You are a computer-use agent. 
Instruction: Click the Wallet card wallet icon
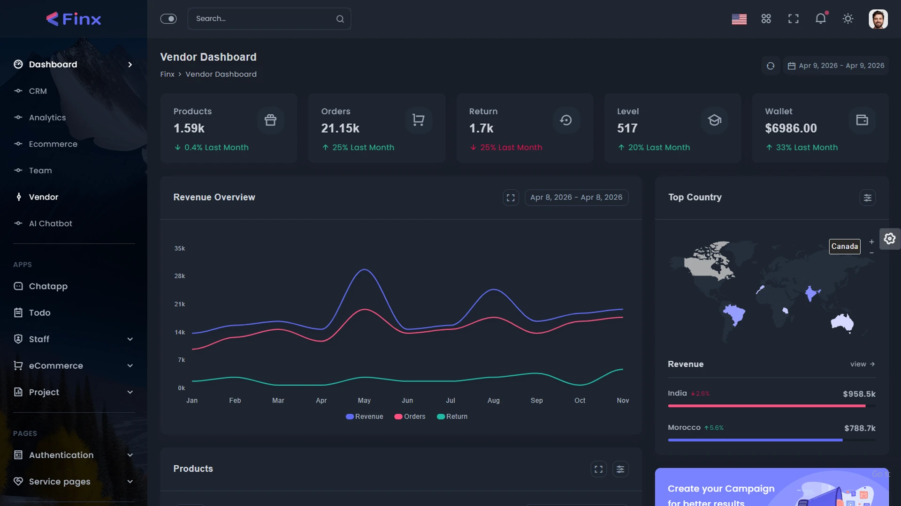862,120
